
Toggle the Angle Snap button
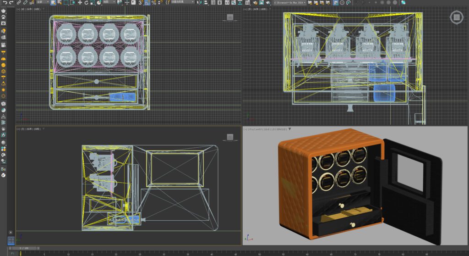[147, 3]
